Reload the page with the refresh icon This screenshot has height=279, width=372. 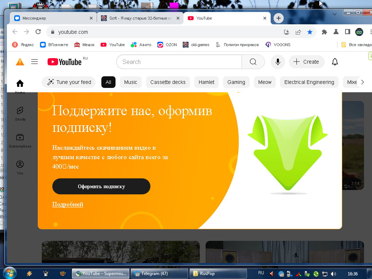pyautogui.click(x=38, y=32)
